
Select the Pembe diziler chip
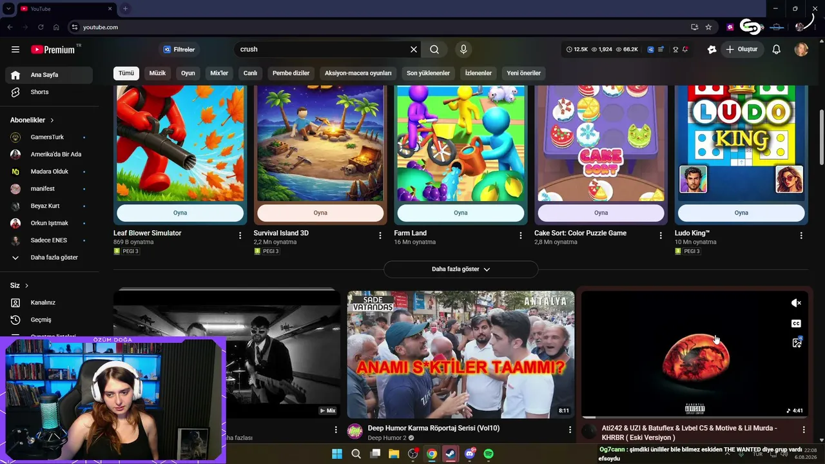pos(291,73)
